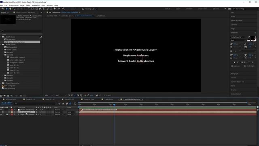This screenshot has width=259, height=146.
Task: Click the composition mini-flowchart icon in timeline
Action: pyautogui.click(x=59, y=103)
